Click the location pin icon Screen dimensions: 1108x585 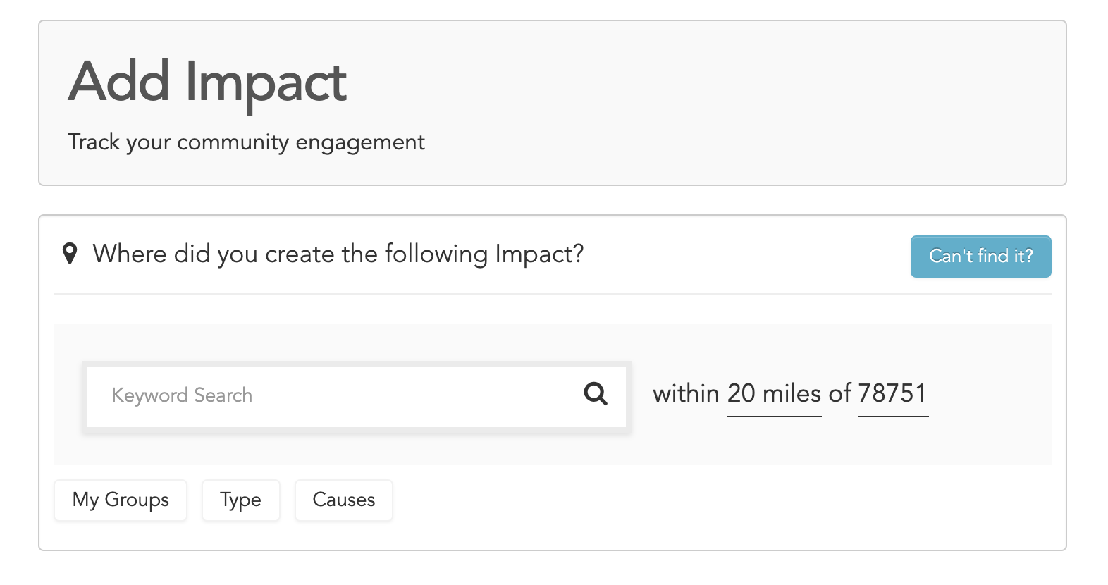pos(69,254)
